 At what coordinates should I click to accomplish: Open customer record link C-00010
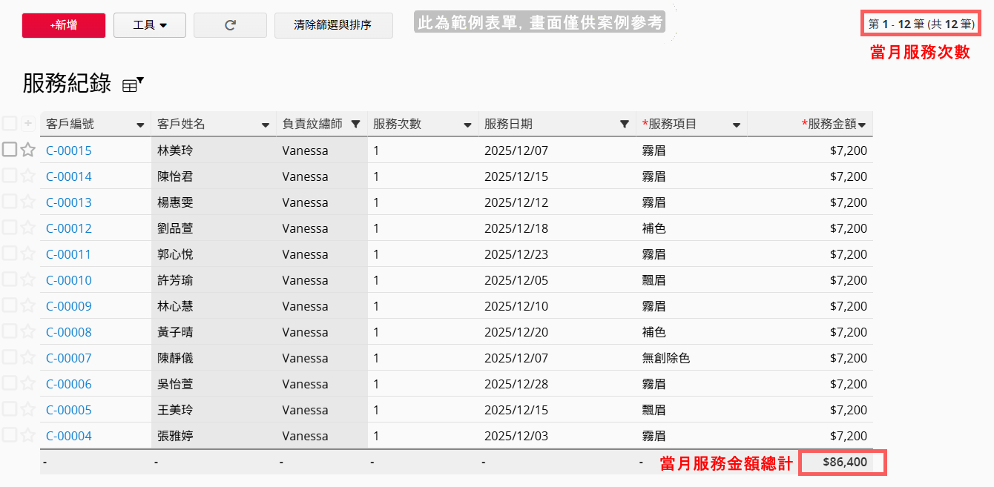tap(69, 280)
